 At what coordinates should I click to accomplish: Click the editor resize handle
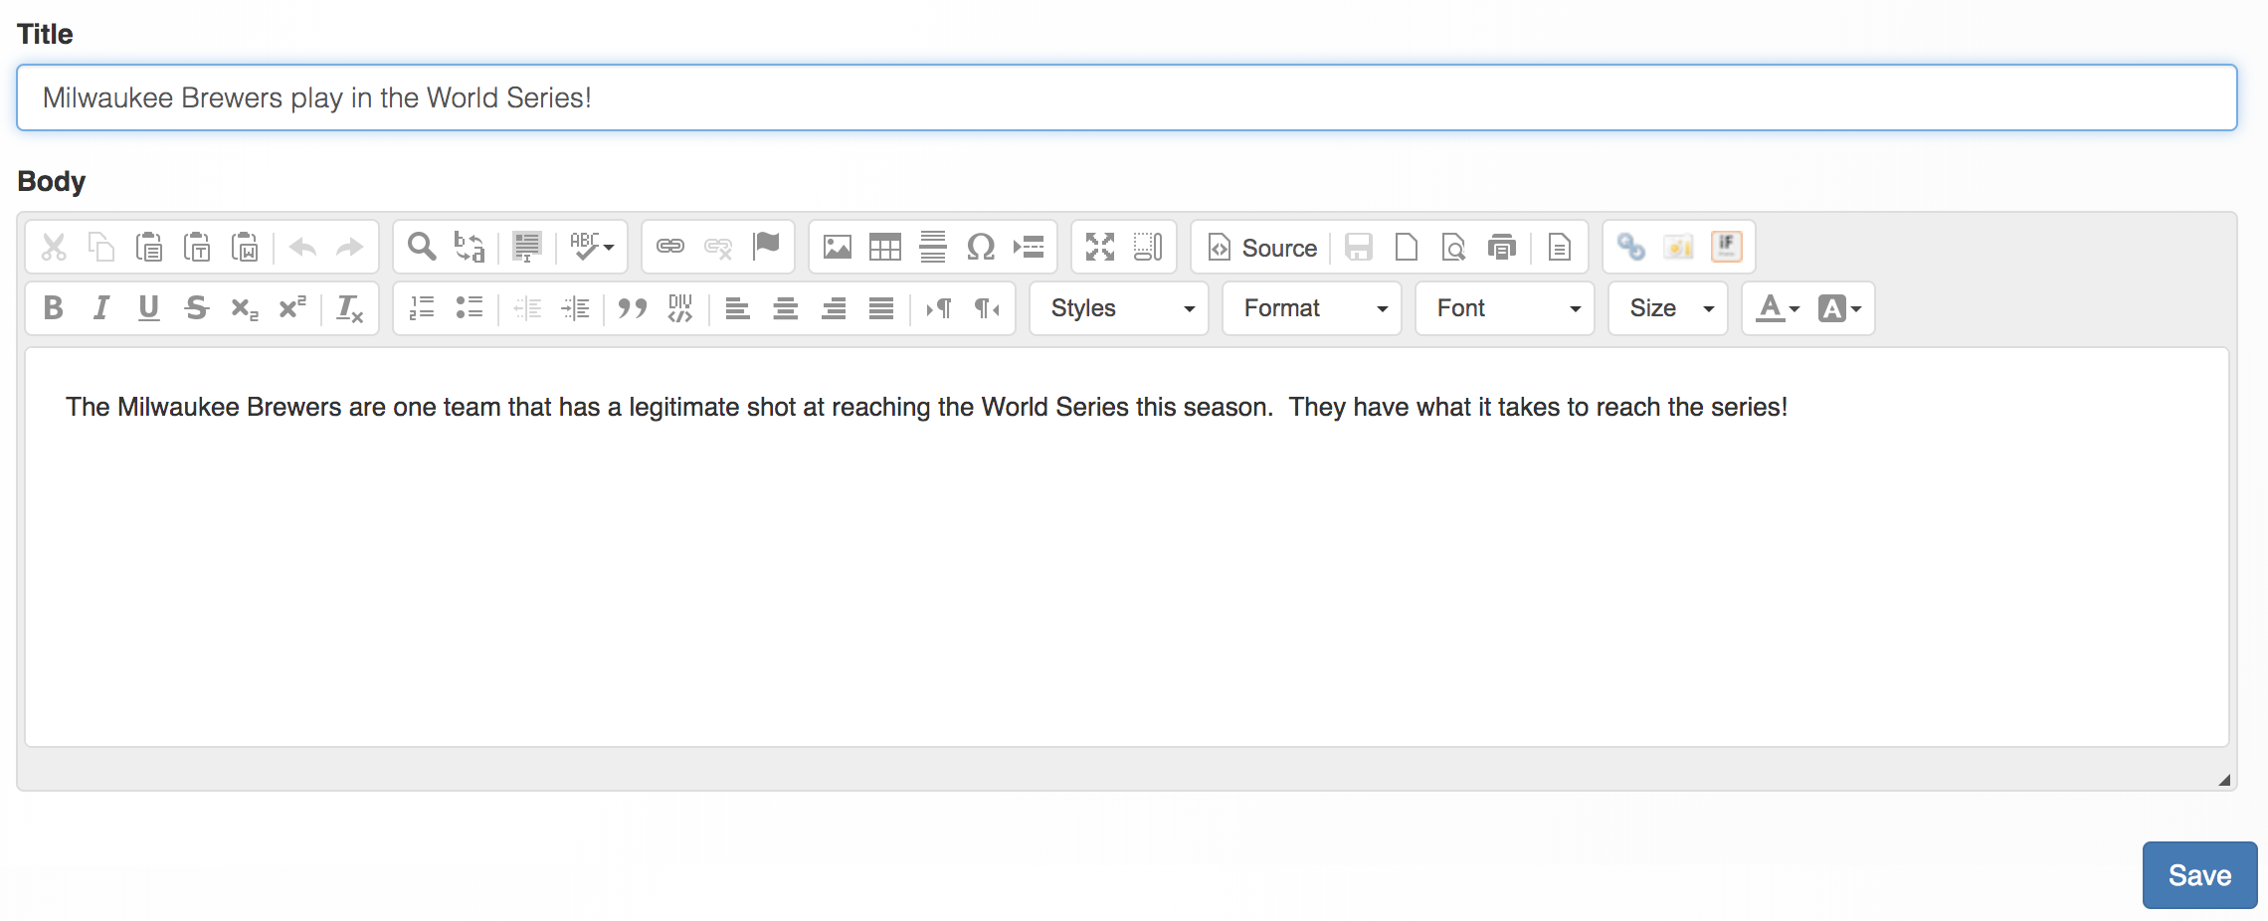[2223, 780]
